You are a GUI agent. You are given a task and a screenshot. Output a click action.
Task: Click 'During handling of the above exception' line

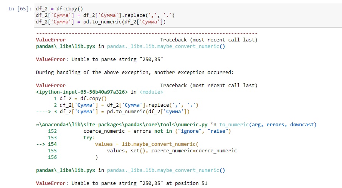[x=135, y=73]
